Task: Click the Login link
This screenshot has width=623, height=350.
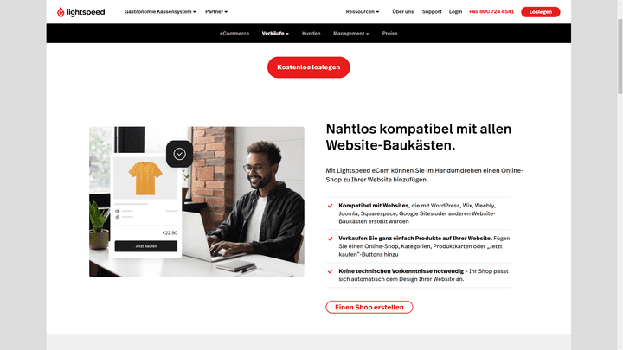Action: 455,11
